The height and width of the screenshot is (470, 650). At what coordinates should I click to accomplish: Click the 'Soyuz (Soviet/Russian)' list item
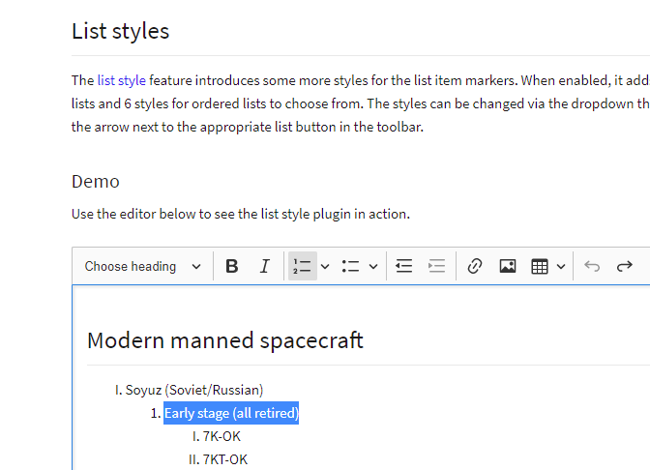tap(194, 390)
